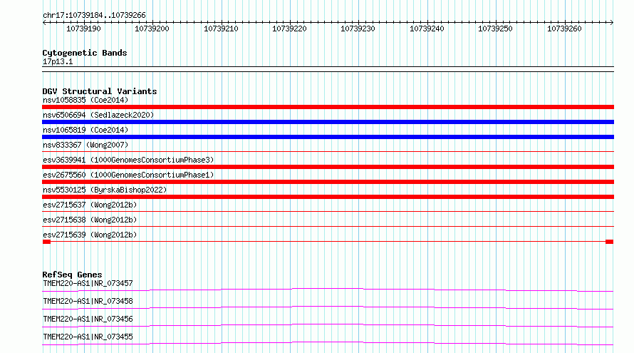Open transcript TMEM220-AS1|NR_073456
Viewport: 634px width, 353px height.
point(88,319)
